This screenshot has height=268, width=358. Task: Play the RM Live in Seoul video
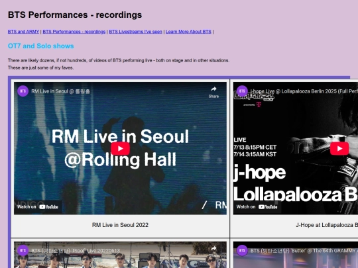point(120,149)
